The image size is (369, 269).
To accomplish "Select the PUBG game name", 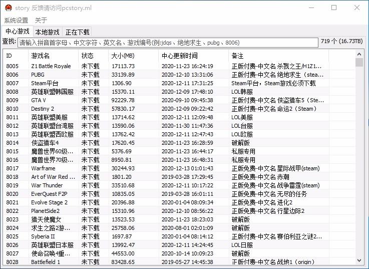I will pos(38,75).
